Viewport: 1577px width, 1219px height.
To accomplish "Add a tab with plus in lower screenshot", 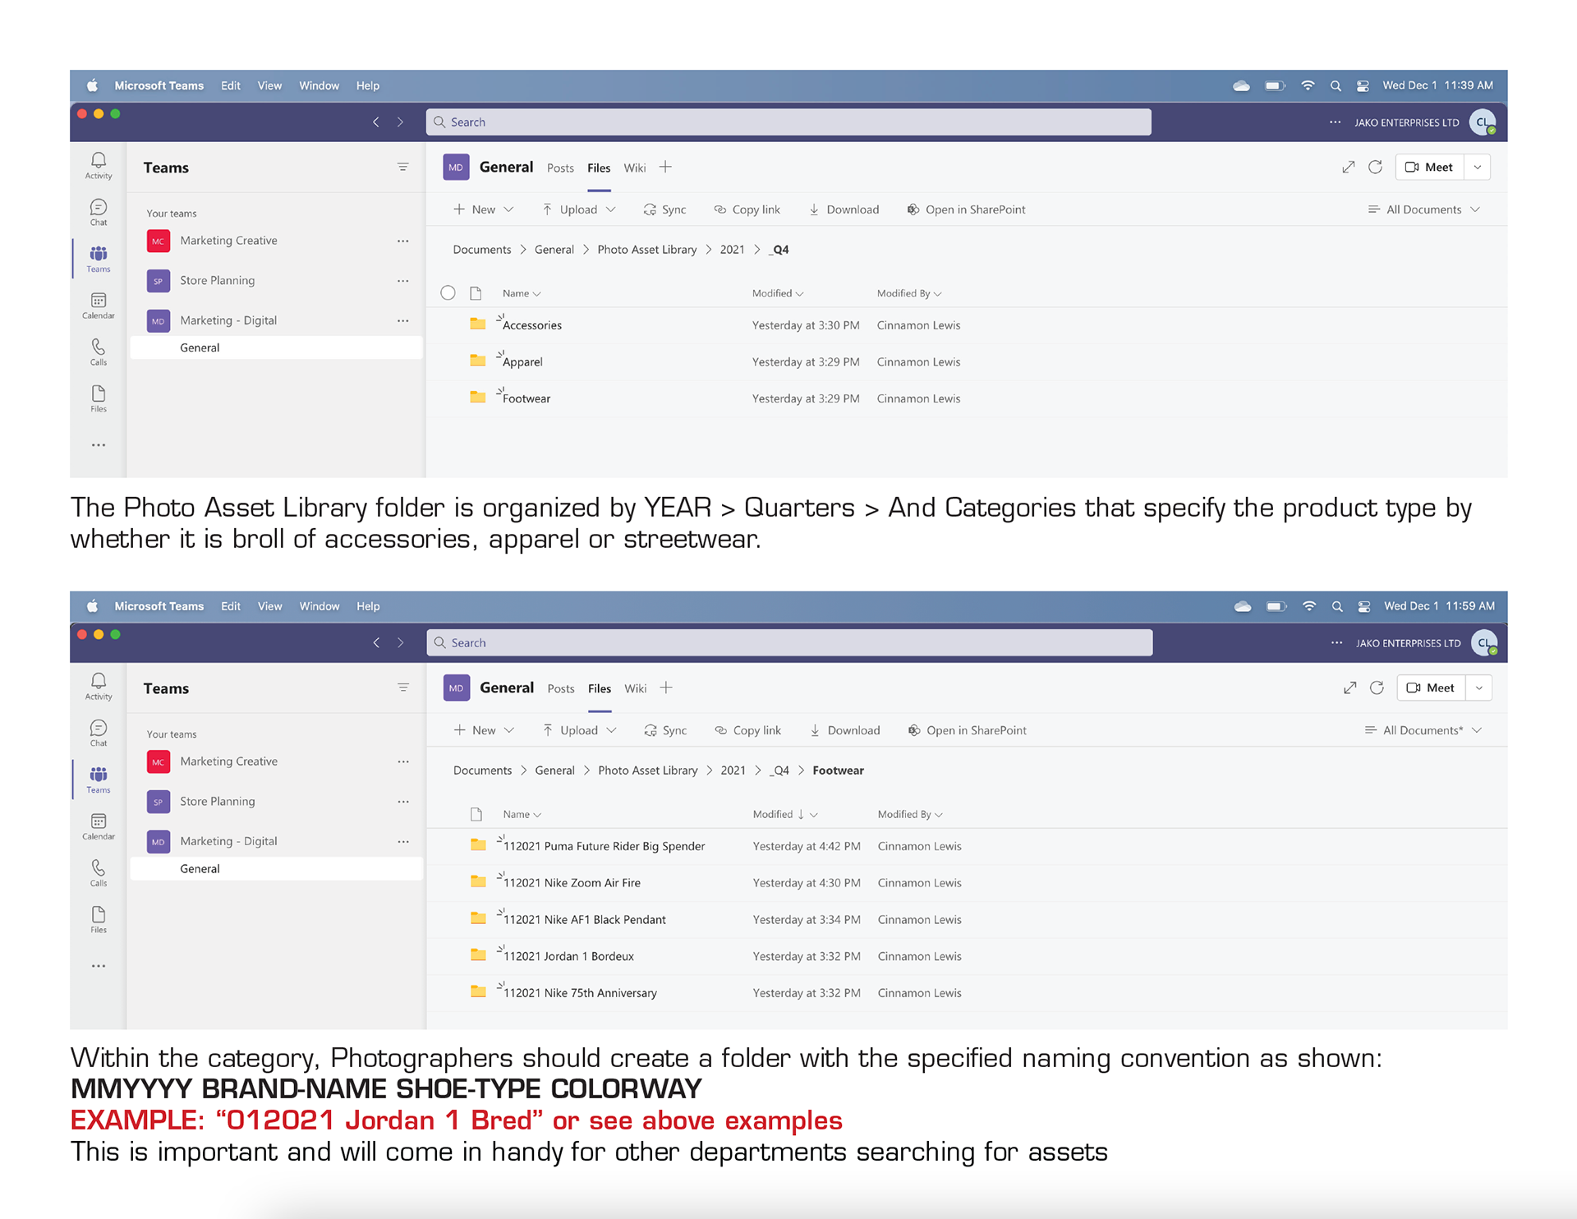I will pos(666,688).
